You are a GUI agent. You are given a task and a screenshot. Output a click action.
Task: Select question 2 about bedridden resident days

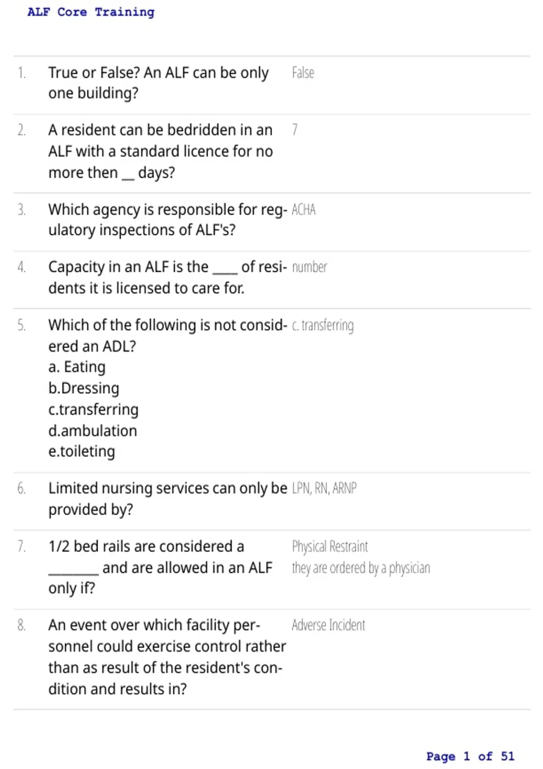161,151
